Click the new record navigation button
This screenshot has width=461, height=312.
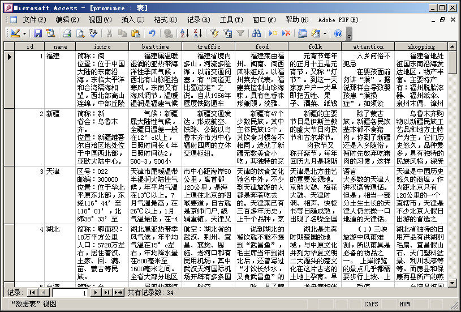click(x=118, y=293)
